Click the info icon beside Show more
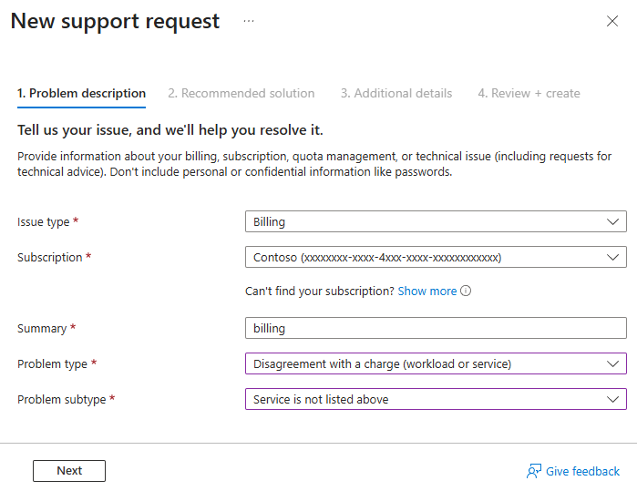This screenshot has height=491, width=637. coord(466,292)
